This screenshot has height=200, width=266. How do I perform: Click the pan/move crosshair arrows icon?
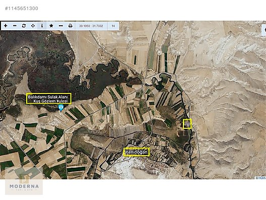(x=33, y=26)
